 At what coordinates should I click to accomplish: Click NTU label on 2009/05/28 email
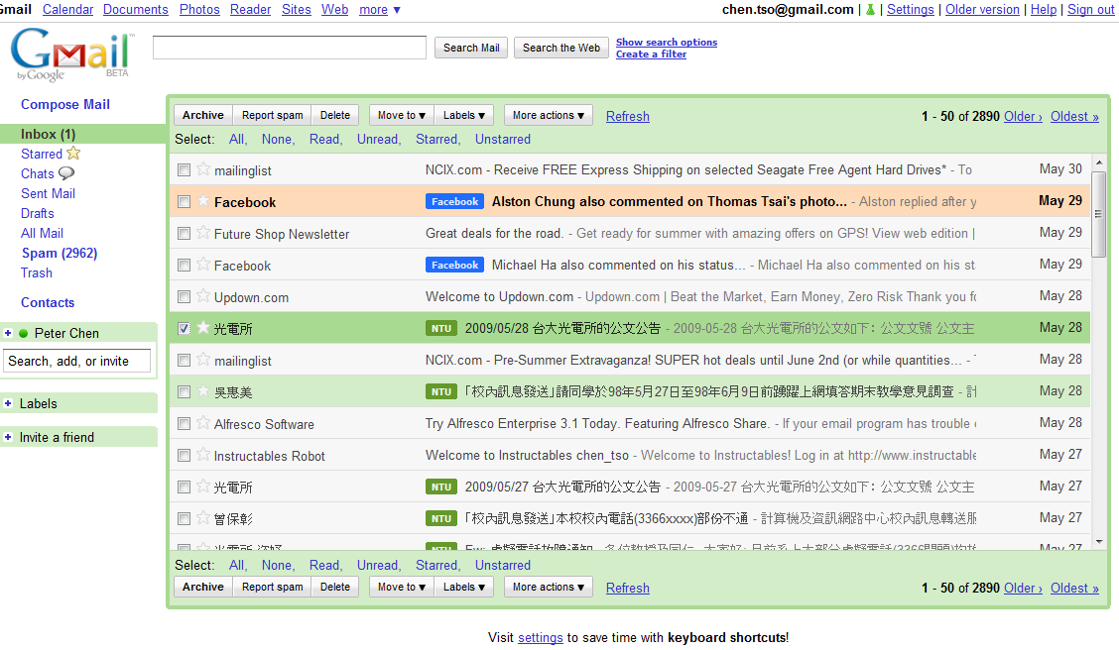(x=441, y=329)
